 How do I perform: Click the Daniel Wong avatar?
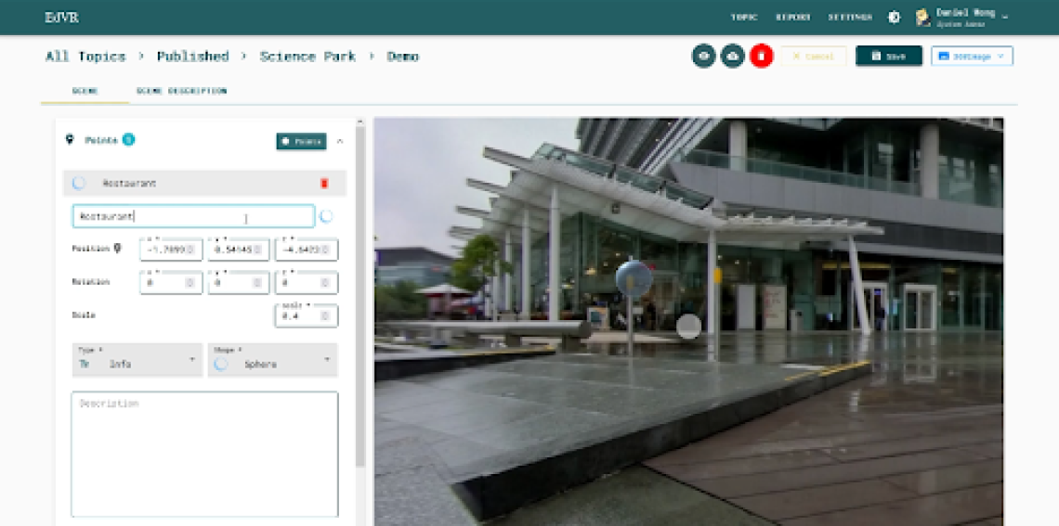tap(922, 17)
